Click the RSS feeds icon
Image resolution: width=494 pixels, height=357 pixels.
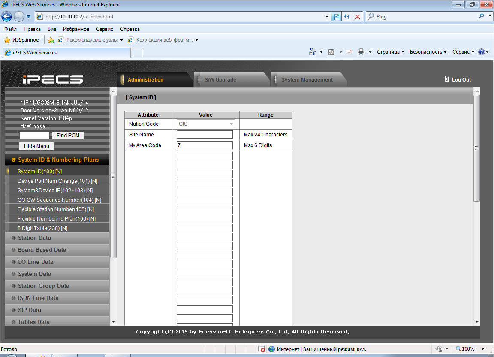[331, 52]
